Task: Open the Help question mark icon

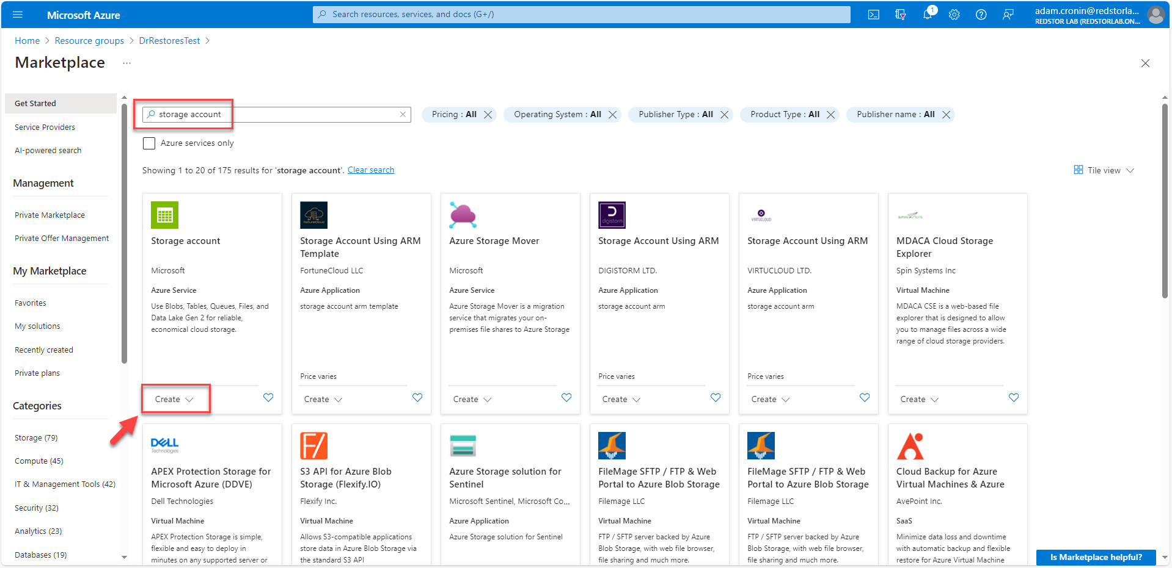Action: pos(981,15)
